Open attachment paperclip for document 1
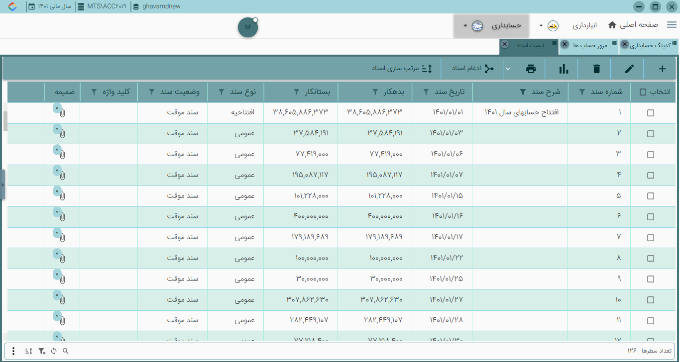 62,113
